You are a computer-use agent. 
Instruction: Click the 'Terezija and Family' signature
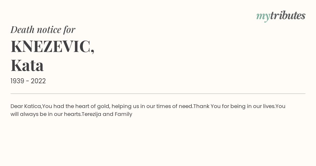107,114
